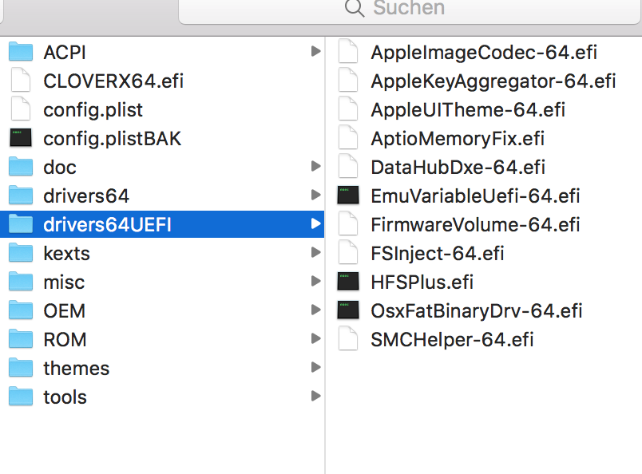This screenshot has height=474, width=642.
Task: Click the config.plistBAK terminal-style file icon
Action: 20,139
